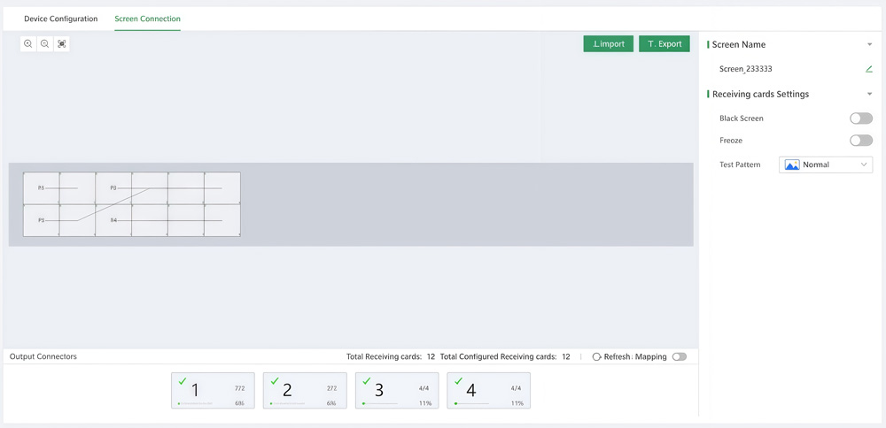Click the Refresh icon in Output Connectors bar
Image resolution: width=886 pixels, height=428 pixels.
point(597,356)
